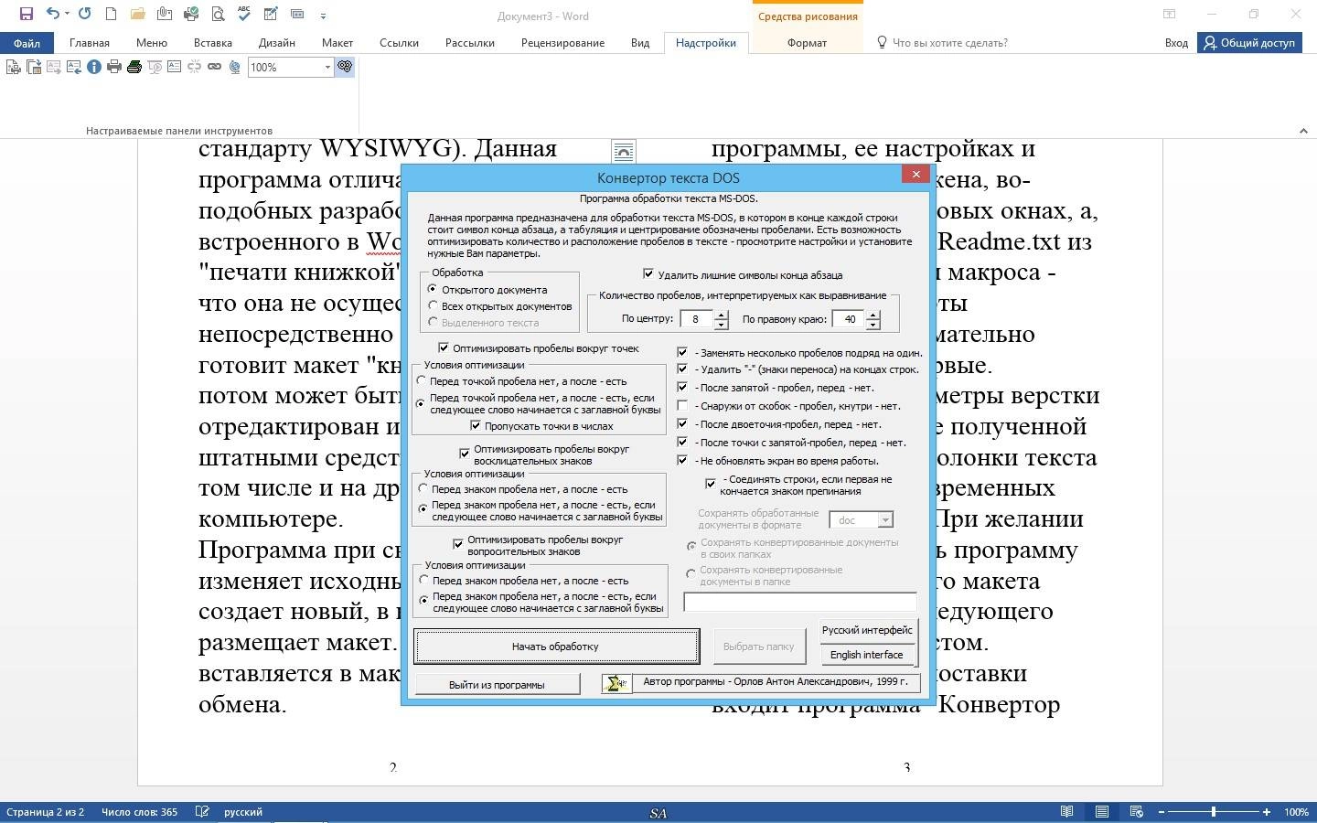Toggle 'Не обновлять экран во время работы' checkbox
Screen dimensions: 1317x823
pyautogui.click(x=682, y=460)
